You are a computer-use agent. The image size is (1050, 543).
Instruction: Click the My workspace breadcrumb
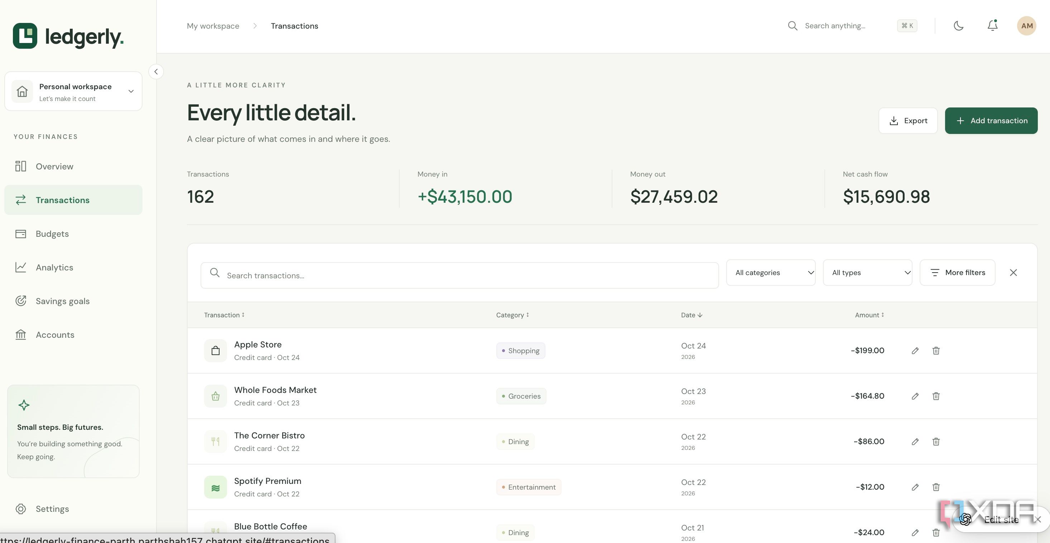tap(213, 26)
